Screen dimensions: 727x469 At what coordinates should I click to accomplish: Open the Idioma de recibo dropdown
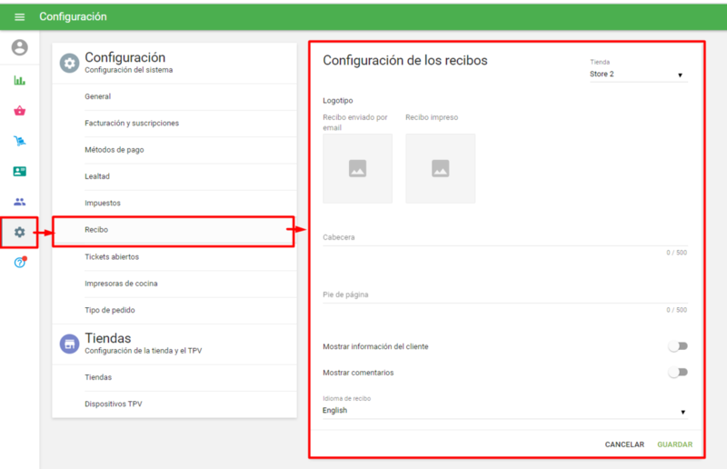(x=504, y=411)
